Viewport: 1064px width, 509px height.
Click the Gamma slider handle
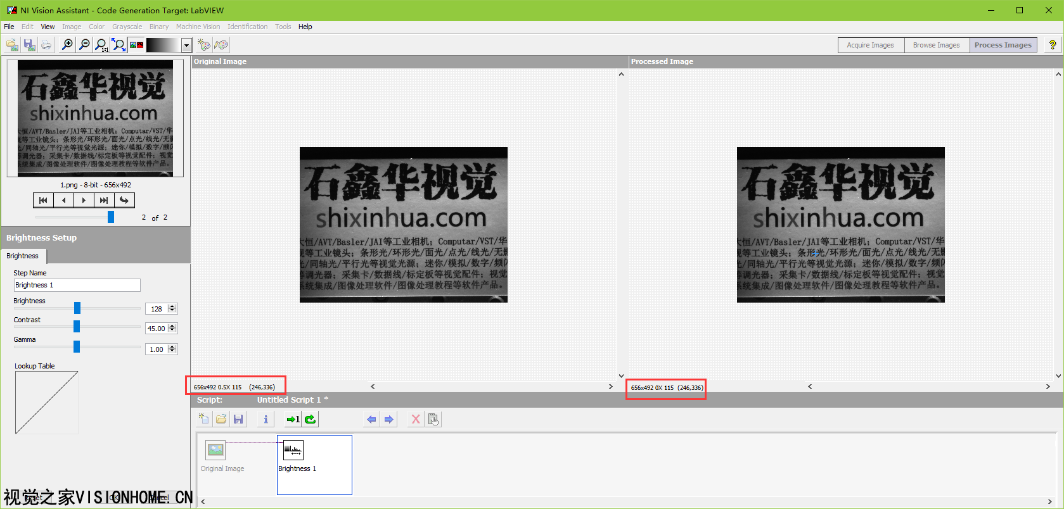pyautogui.click(x=77, y=346)
